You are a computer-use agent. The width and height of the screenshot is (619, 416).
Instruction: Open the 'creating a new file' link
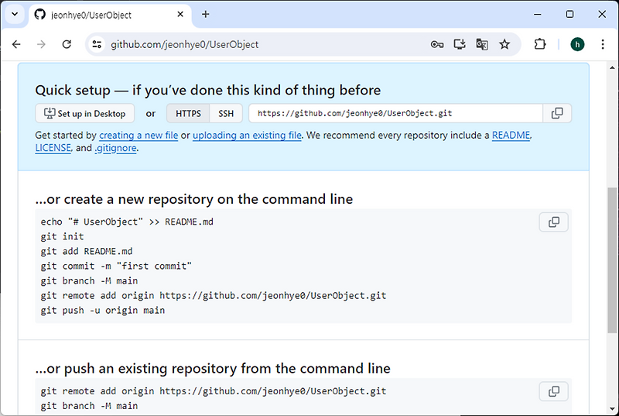(x=139, y=136)
